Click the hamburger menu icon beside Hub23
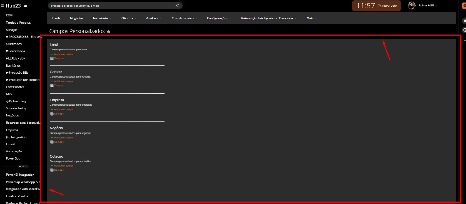Screen dimensions: 466x204 click(x=3, y=6)
